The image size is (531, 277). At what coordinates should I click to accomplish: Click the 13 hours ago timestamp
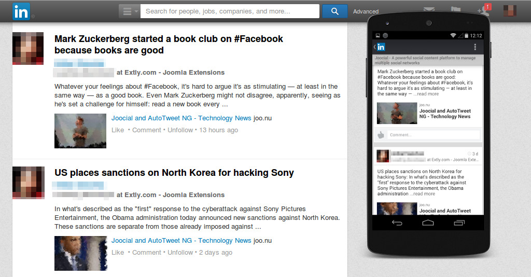[x=218, y=130]
